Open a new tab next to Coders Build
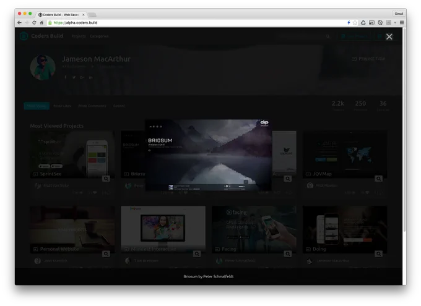 pyautogui.click(x=92, y=15)
